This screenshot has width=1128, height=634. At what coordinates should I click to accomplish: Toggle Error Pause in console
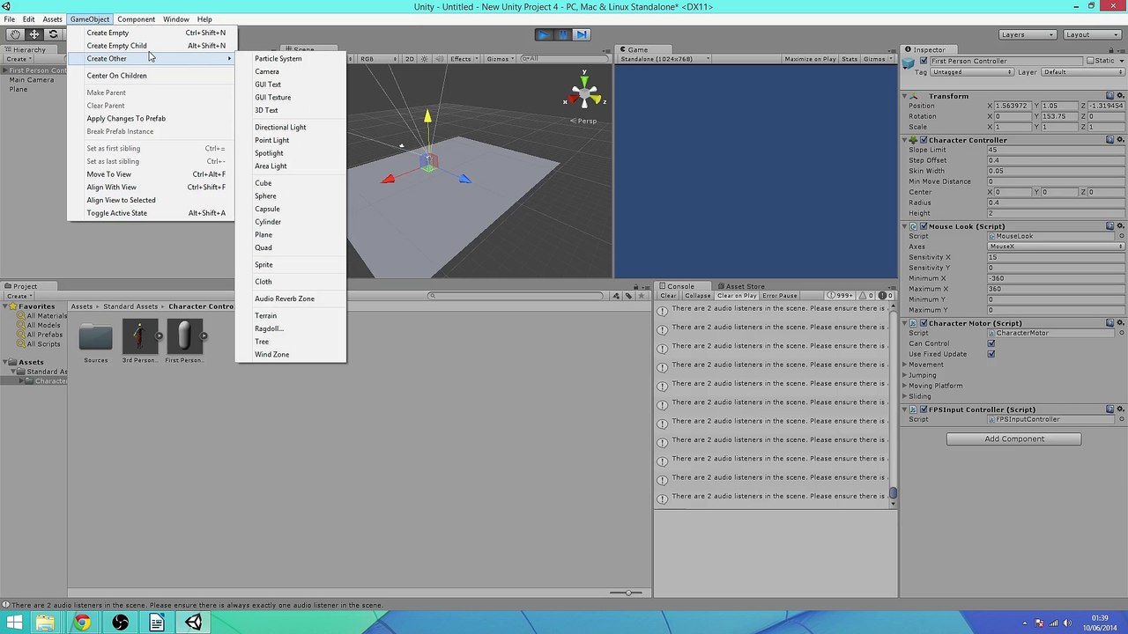780,296
